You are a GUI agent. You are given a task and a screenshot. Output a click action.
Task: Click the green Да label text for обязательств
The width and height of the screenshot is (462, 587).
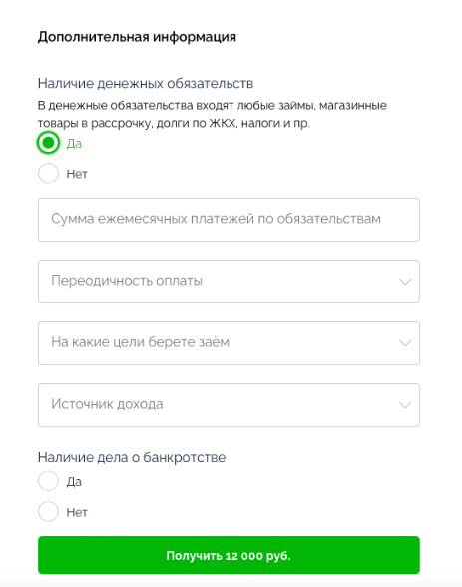[x=74, y=144]
